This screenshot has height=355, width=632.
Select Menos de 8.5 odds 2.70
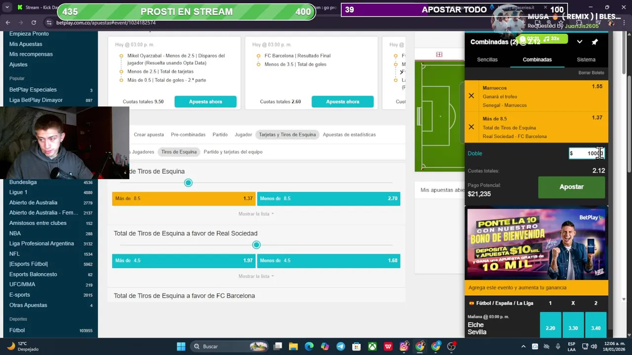tap(328, 198)
